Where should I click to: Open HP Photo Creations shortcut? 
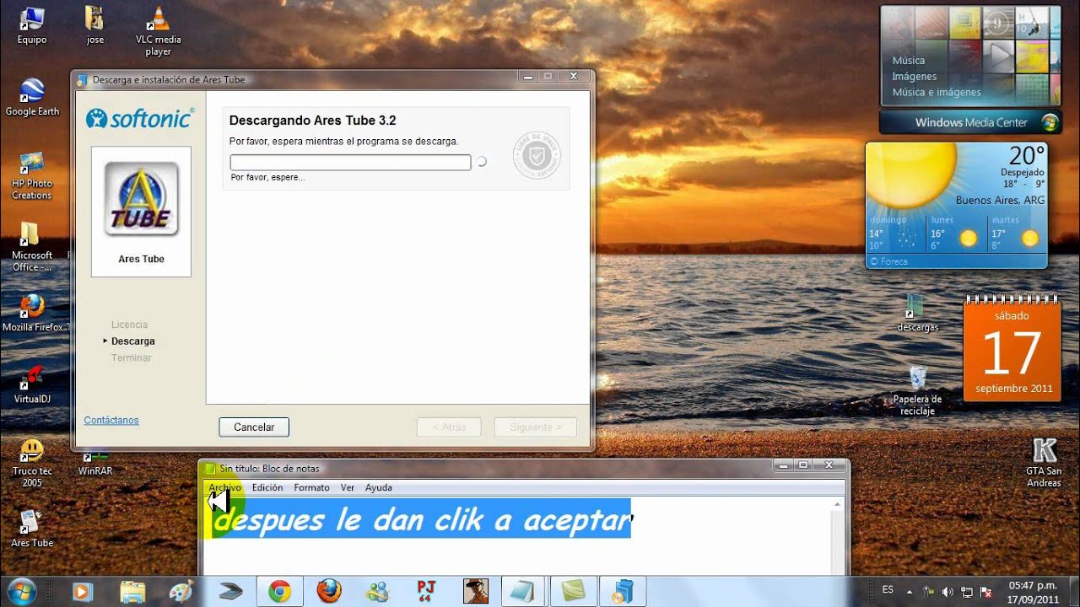32,175
